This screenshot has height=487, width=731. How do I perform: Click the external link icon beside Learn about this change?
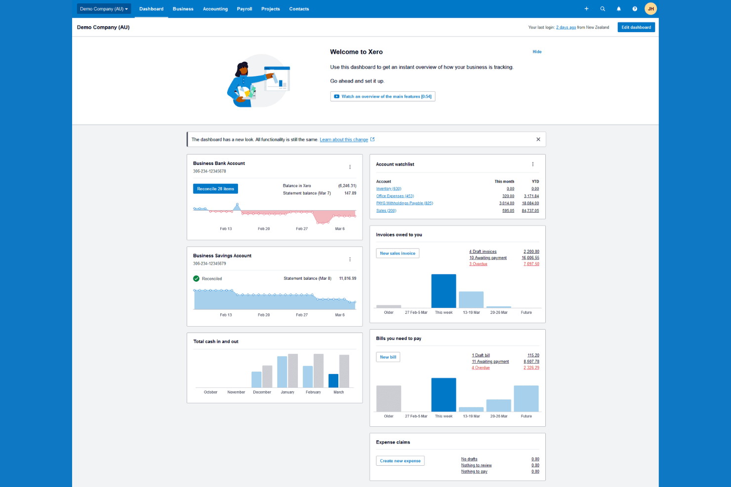coord(372,140)
